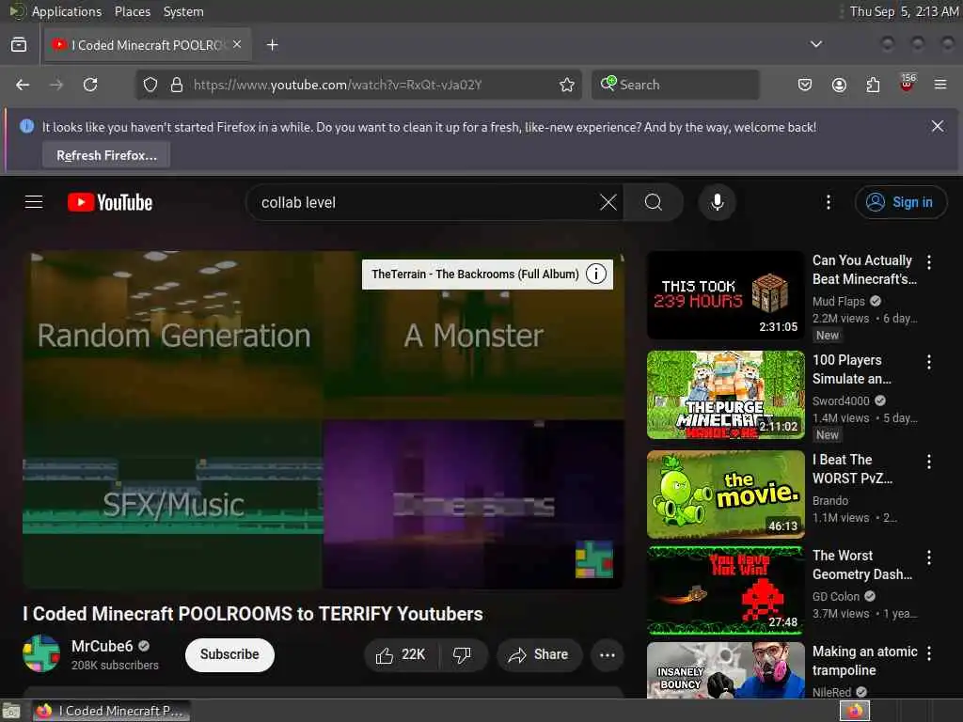
Task: Open a new tab with plus
Action: [x=272, y=45]
